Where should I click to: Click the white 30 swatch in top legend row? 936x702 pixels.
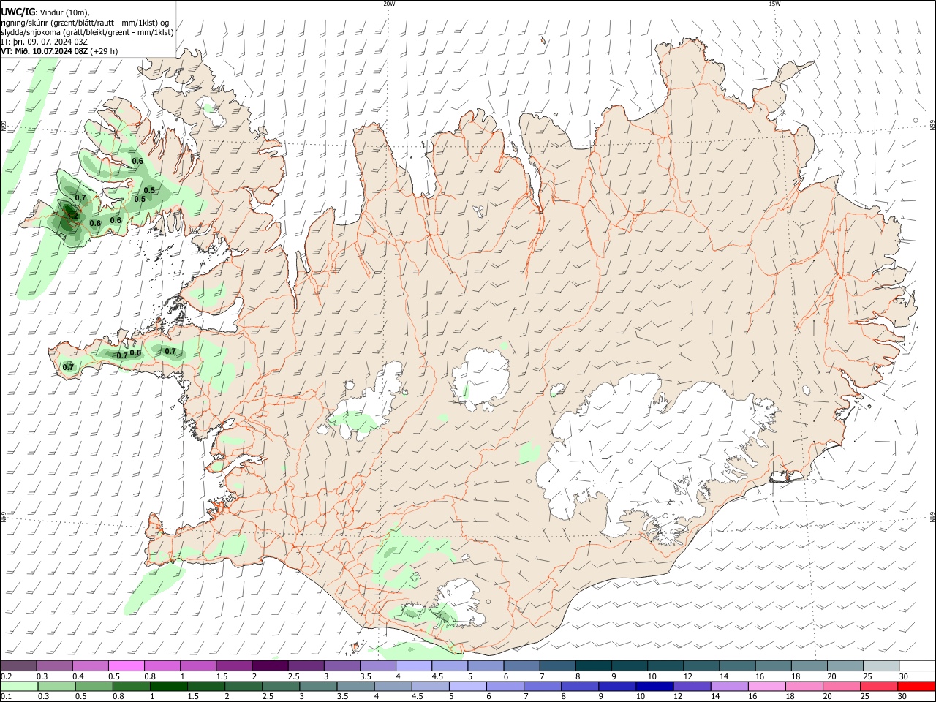[916, 665]
